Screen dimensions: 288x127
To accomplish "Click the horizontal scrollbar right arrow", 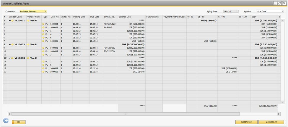I will [x=279, y=114].
